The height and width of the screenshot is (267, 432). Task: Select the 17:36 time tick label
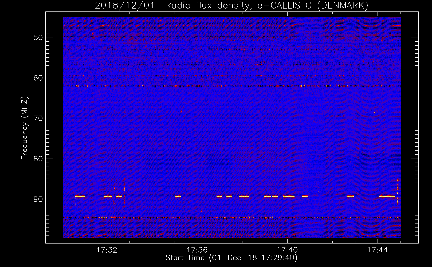(197, 250)
